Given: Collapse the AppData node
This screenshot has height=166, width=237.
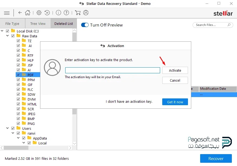Looking at the screenshot, I should [18, 138].
